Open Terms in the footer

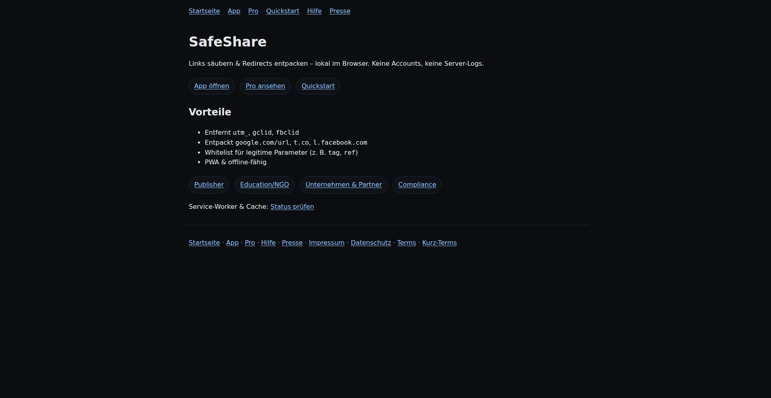coord(406,242)
